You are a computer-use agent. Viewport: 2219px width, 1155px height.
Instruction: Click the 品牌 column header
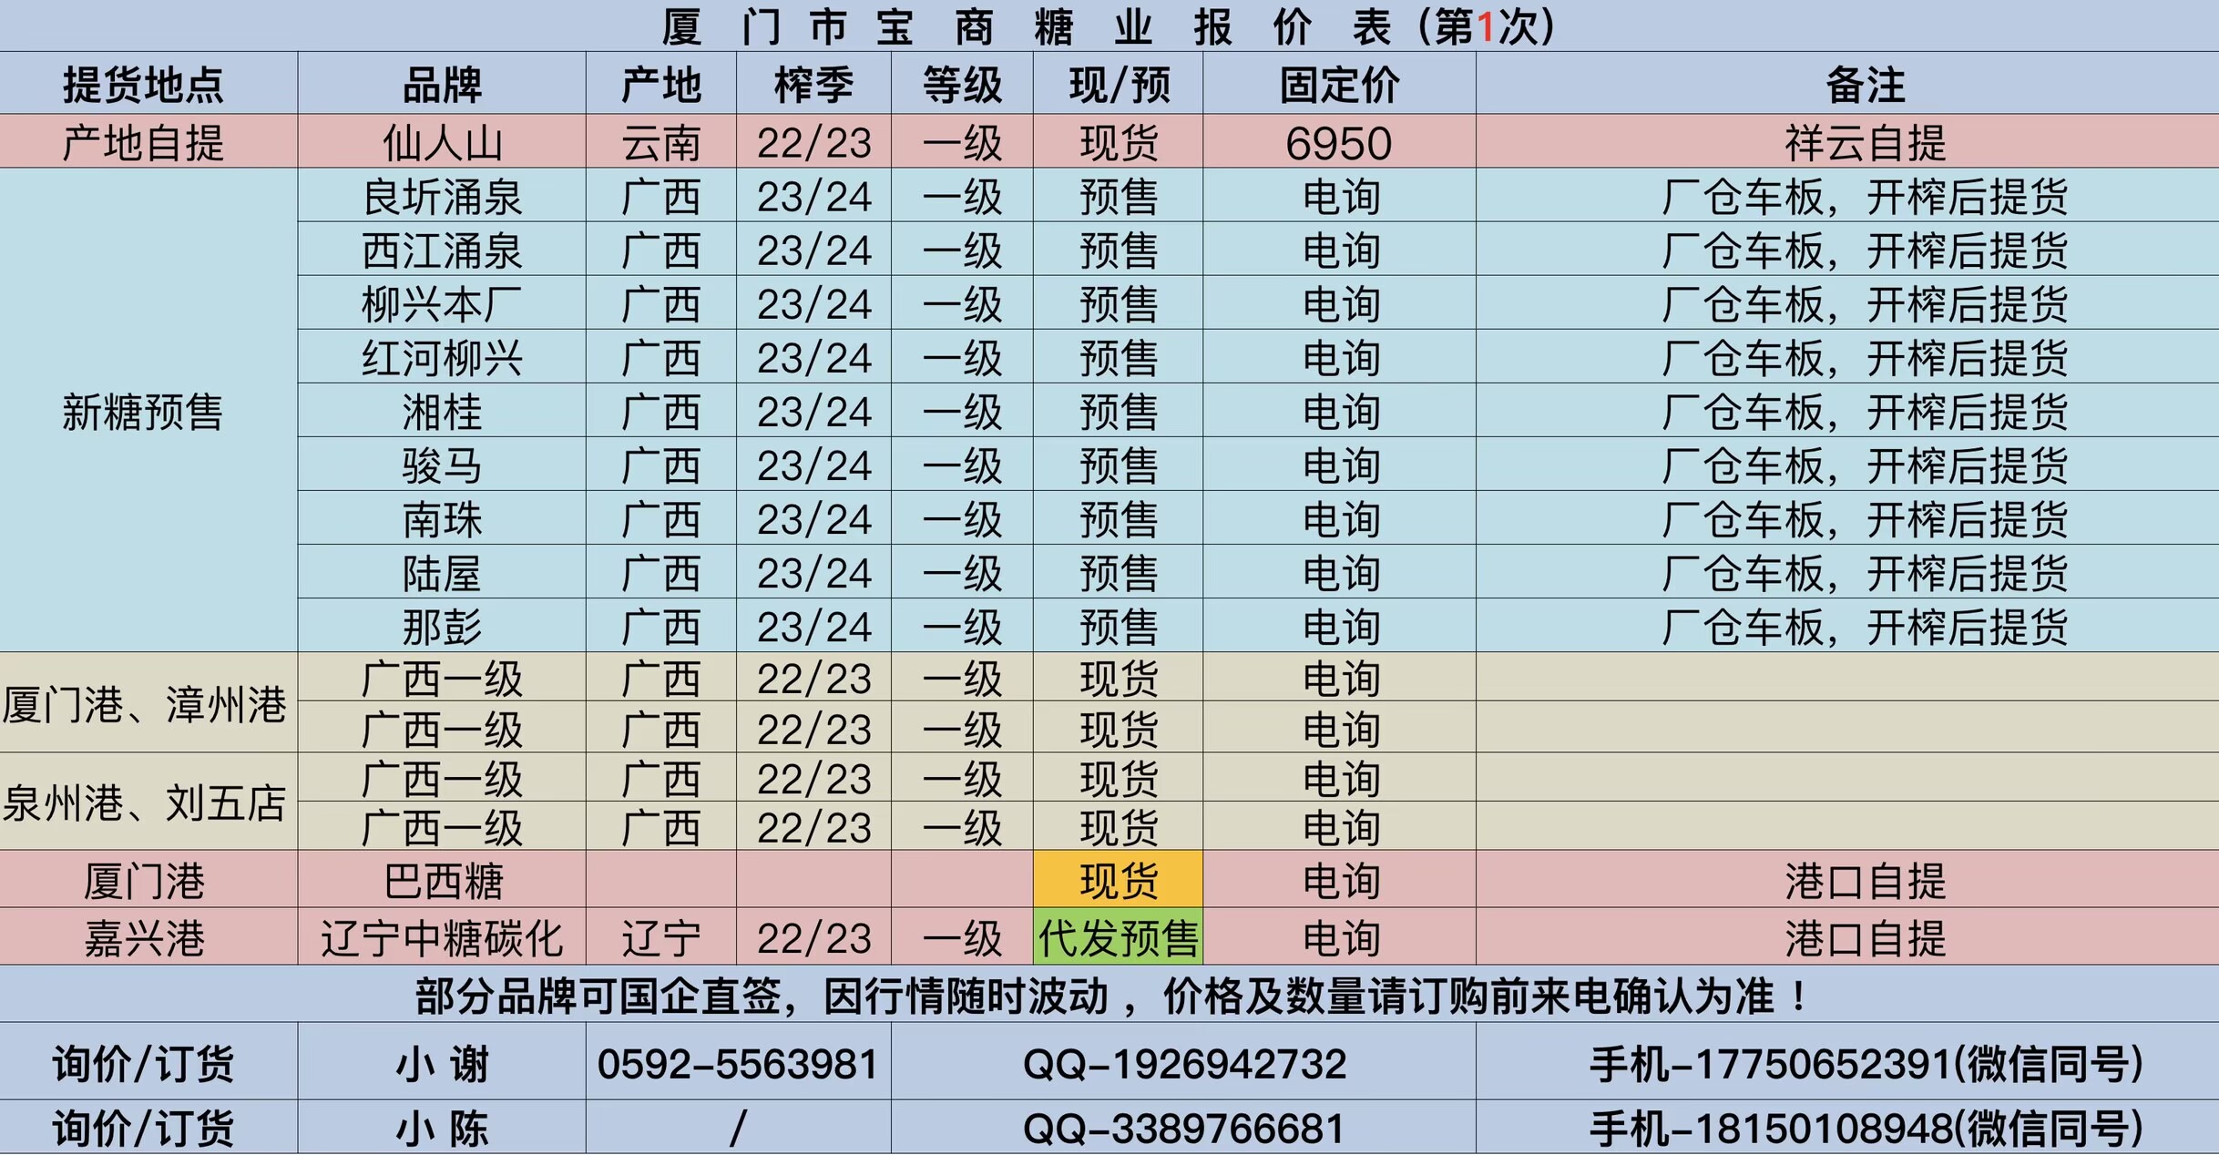point(442,85)
